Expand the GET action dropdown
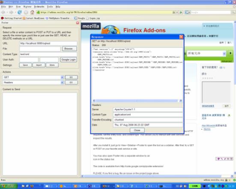This screenshot has width=236, height=189. [62, 77]
